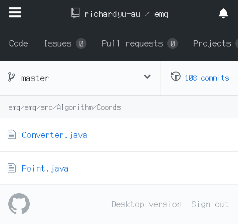Click the git branch icon beside master

(12, 77)
